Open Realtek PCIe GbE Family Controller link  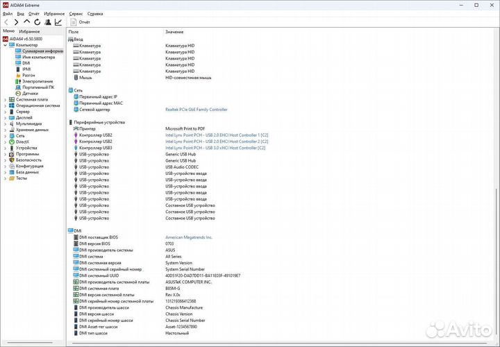196,110
